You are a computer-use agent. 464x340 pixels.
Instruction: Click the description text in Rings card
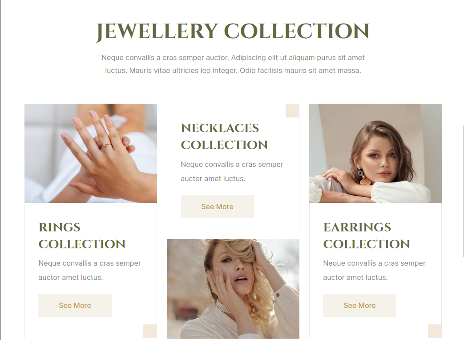90,270
